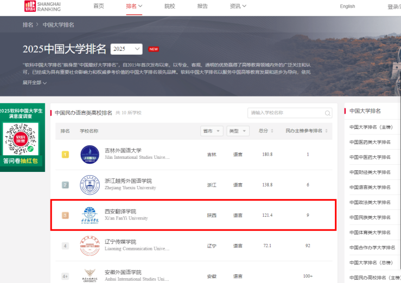Open sidebar 中国民办高校排名（主榜）
Viewport: 401px width, 283px height.
(375, 278)
